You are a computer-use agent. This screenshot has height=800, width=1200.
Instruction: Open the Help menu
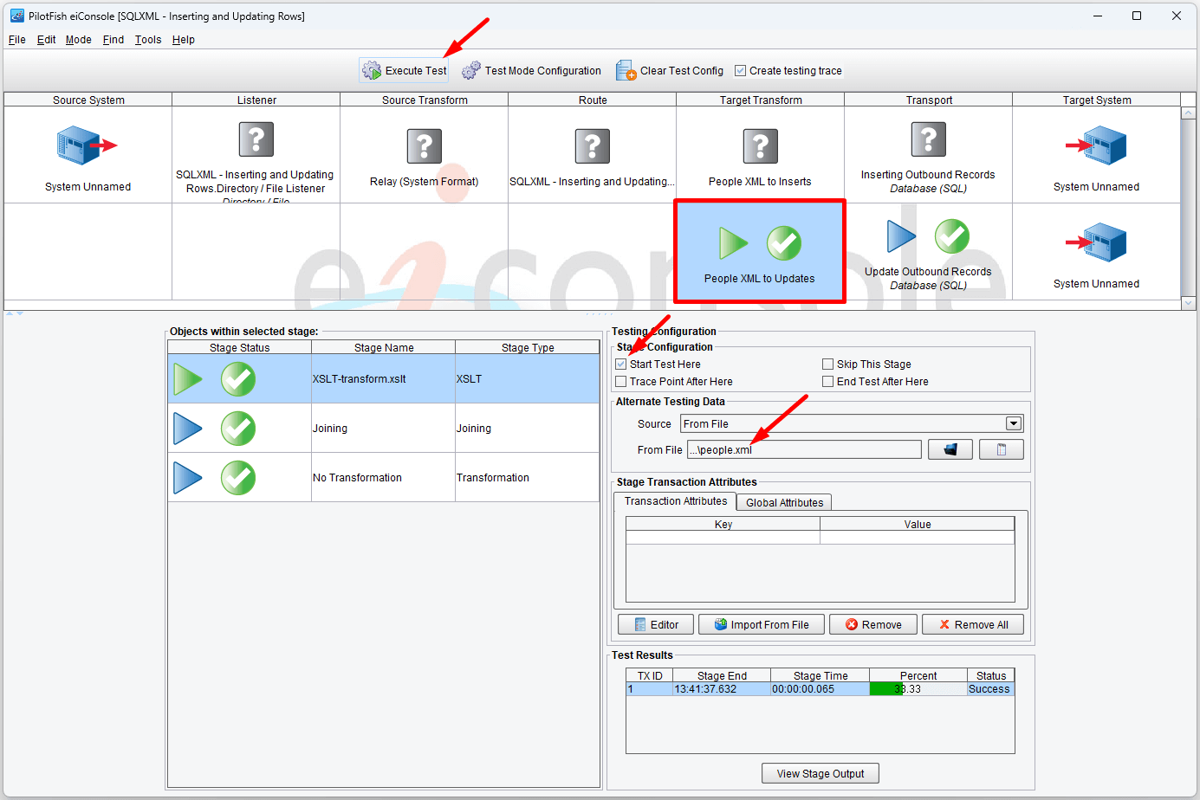coord(184,40)
